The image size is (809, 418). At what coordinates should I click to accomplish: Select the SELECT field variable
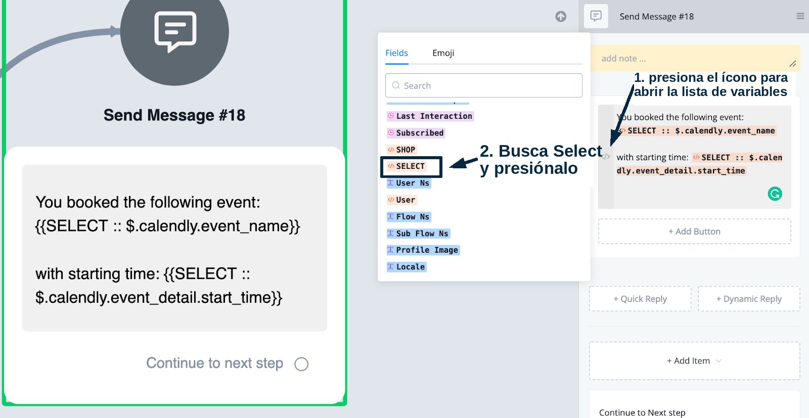tap(407, 166)
